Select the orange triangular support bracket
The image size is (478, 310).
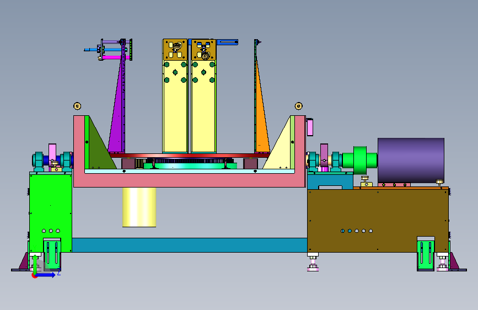point(262,122)
